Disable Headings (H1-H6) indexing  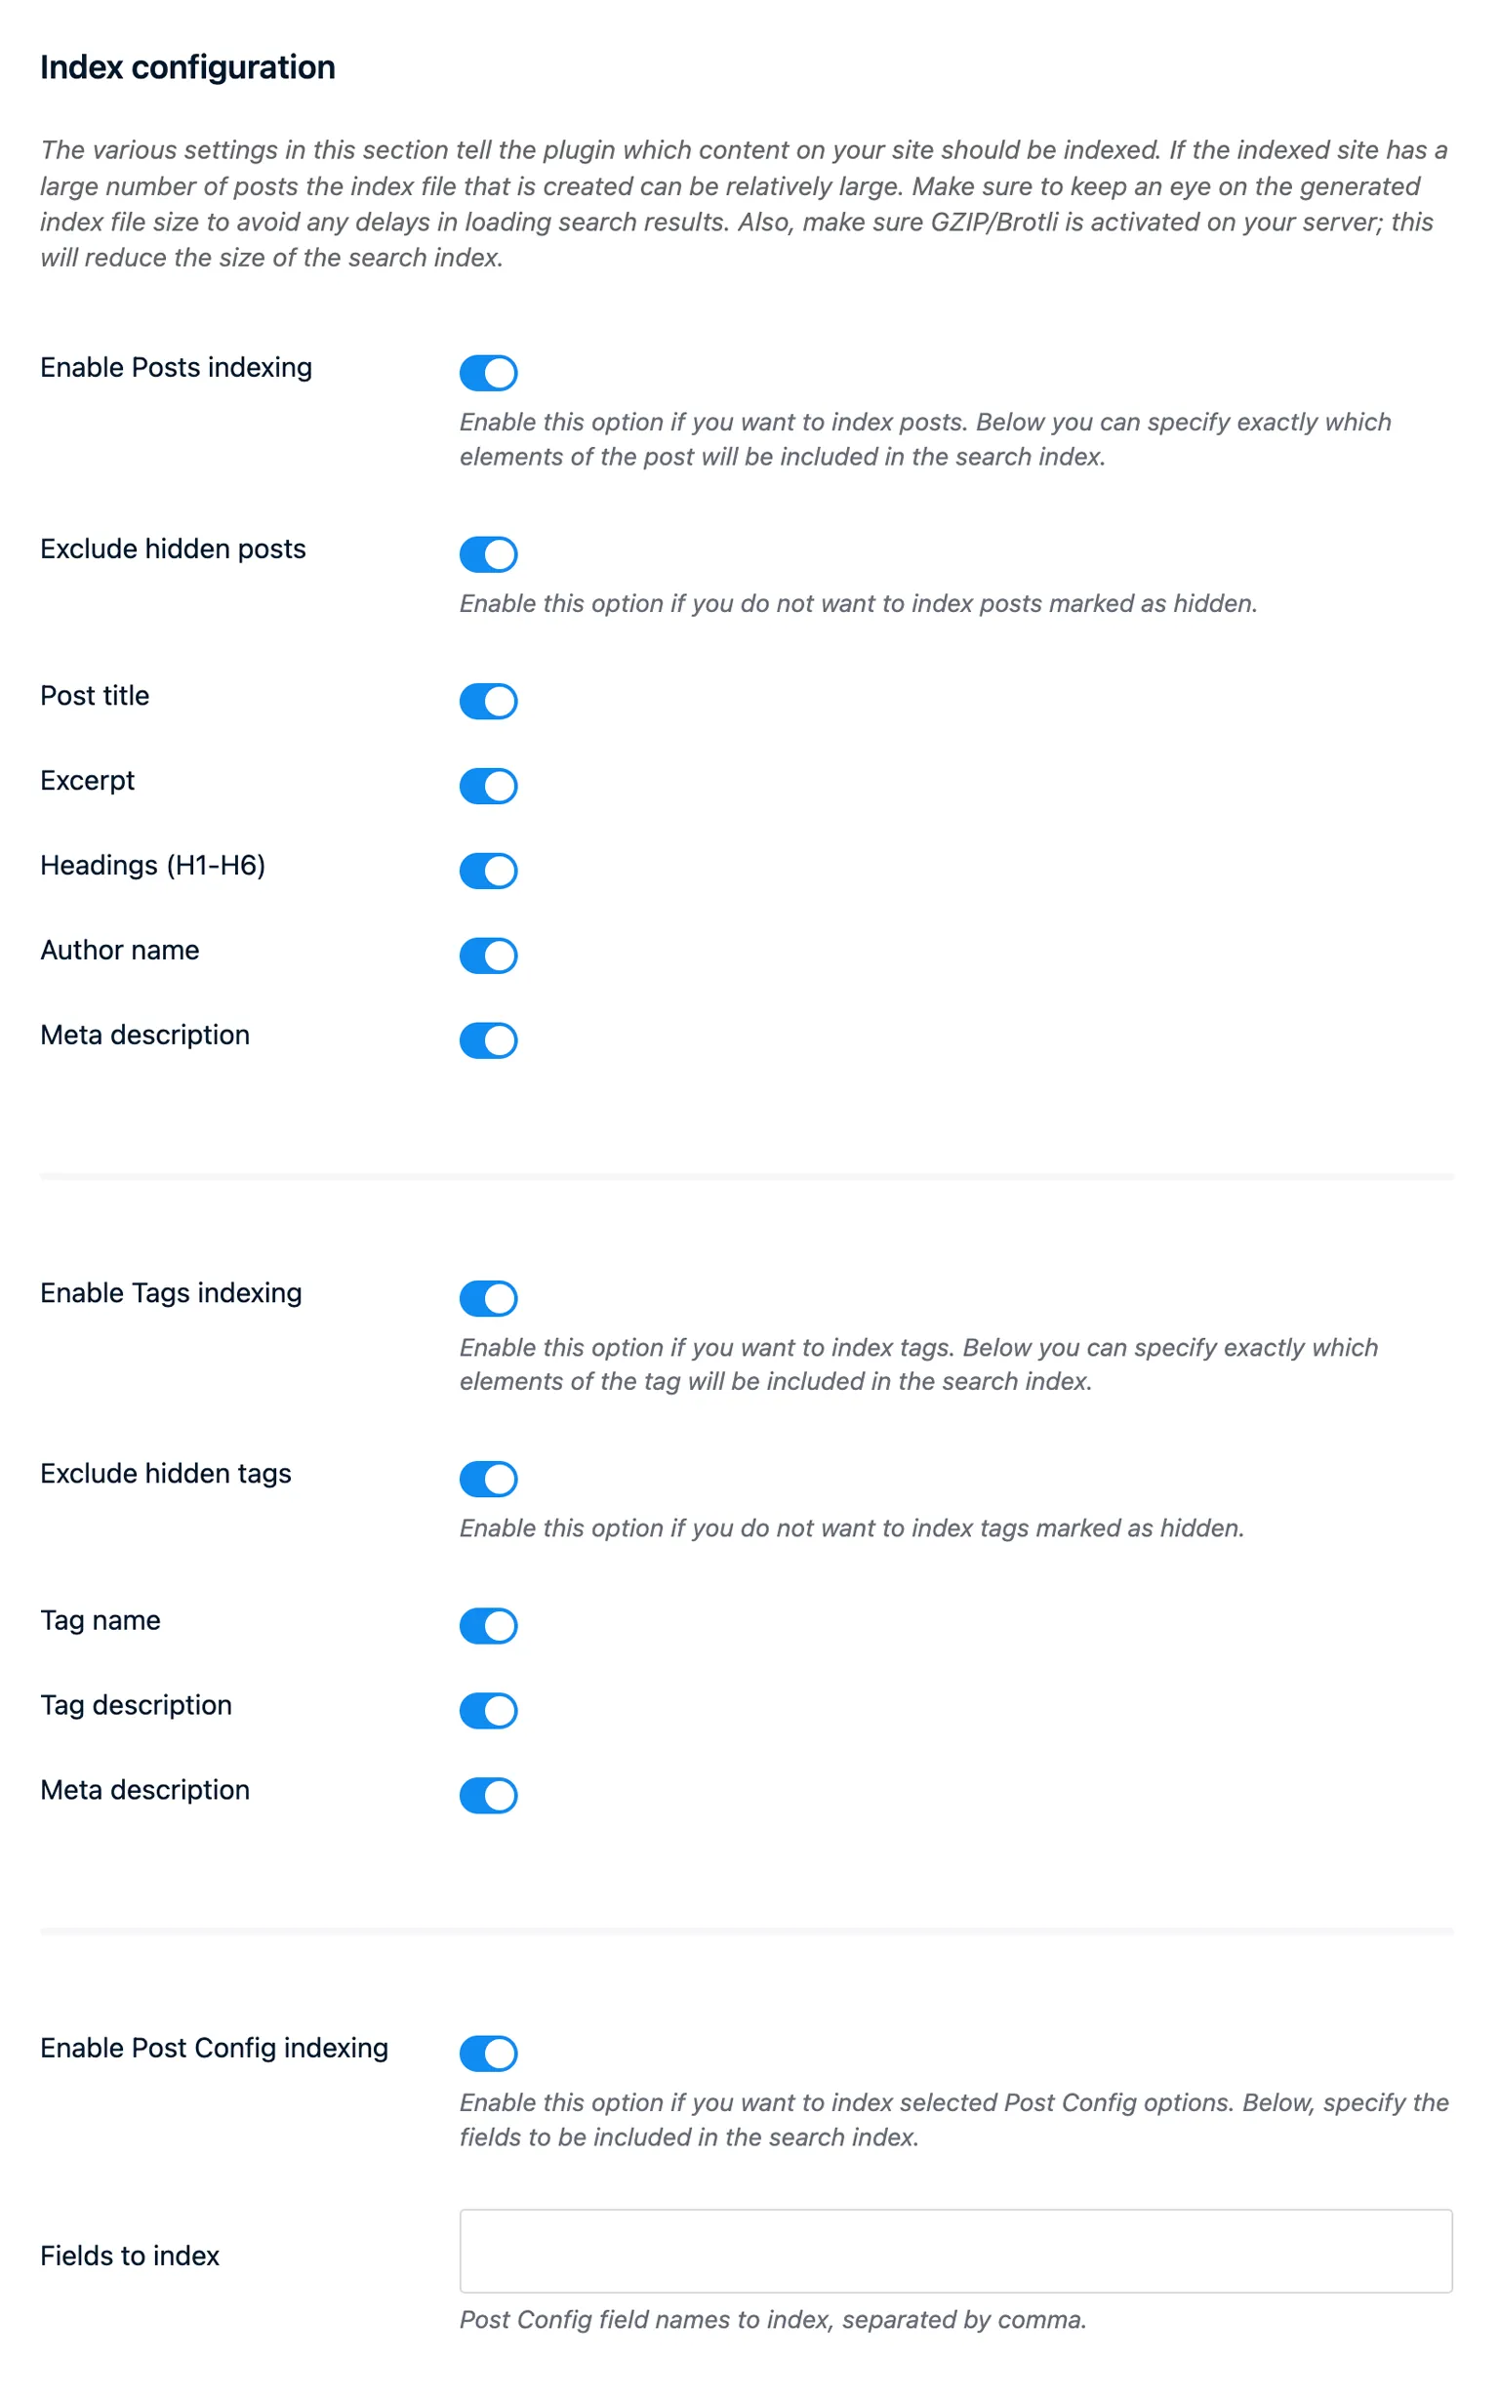click(x=488, y=871)
